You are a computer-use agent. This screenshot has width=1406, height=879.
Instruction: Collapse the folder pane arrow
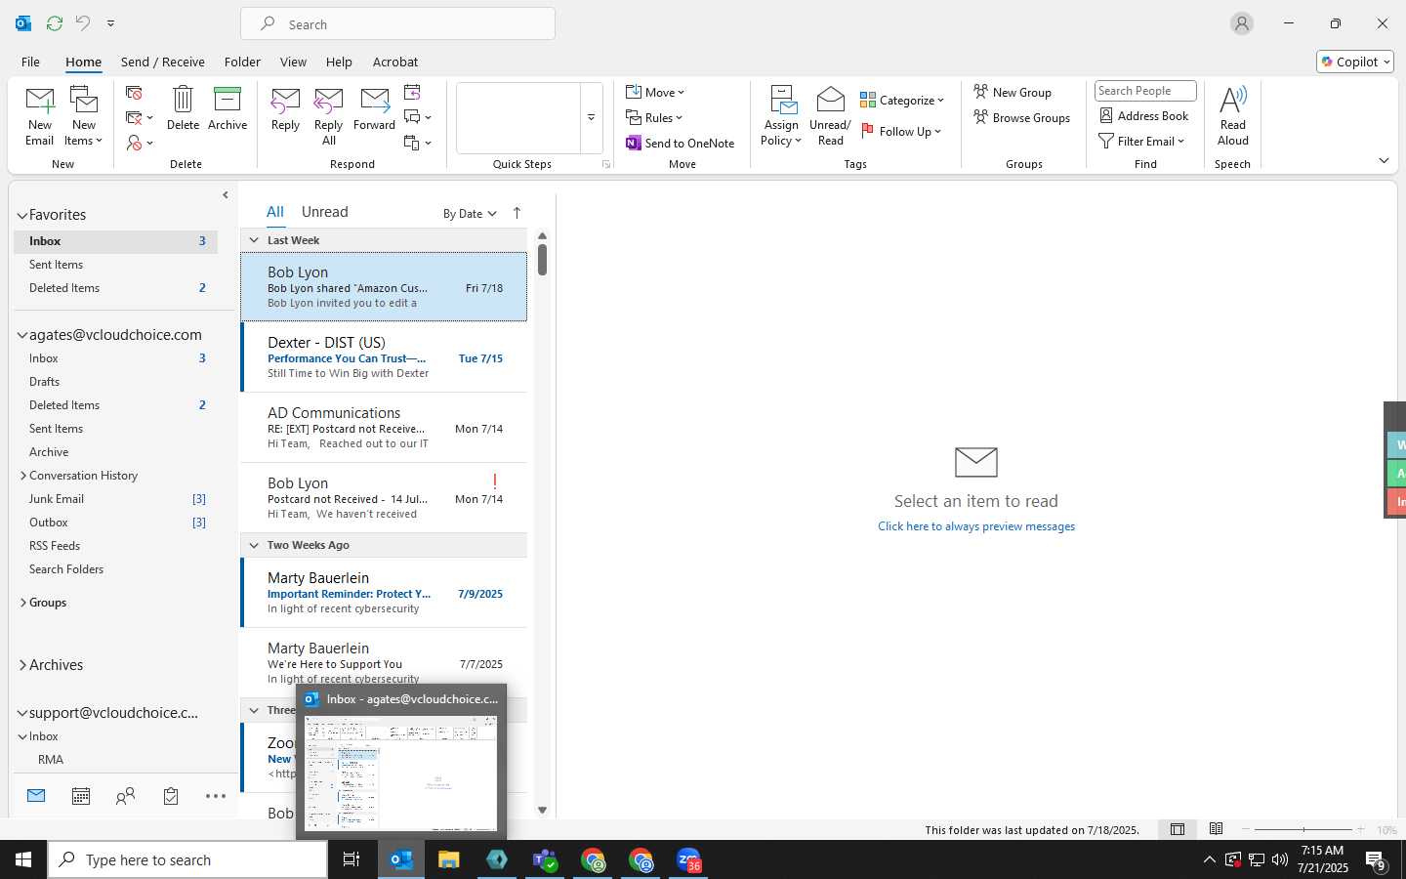pyautogui.click(x=226, y=194)
